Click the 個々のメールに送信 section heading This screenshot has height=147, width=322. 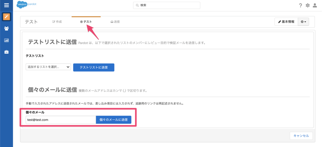pos(52,90)
